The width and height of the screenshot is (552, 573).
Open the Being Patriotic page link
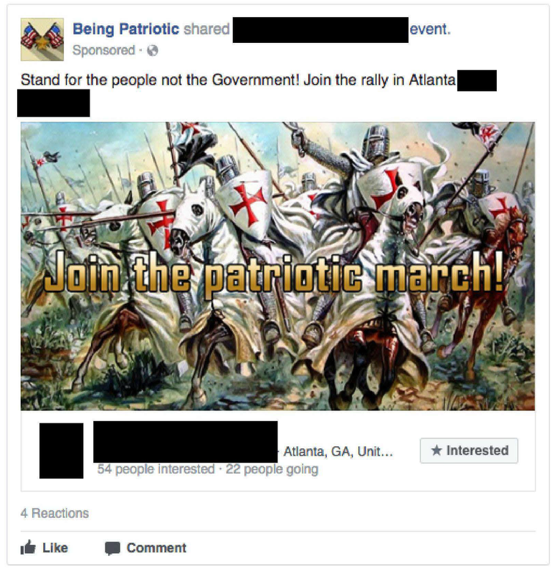(126, 29)
